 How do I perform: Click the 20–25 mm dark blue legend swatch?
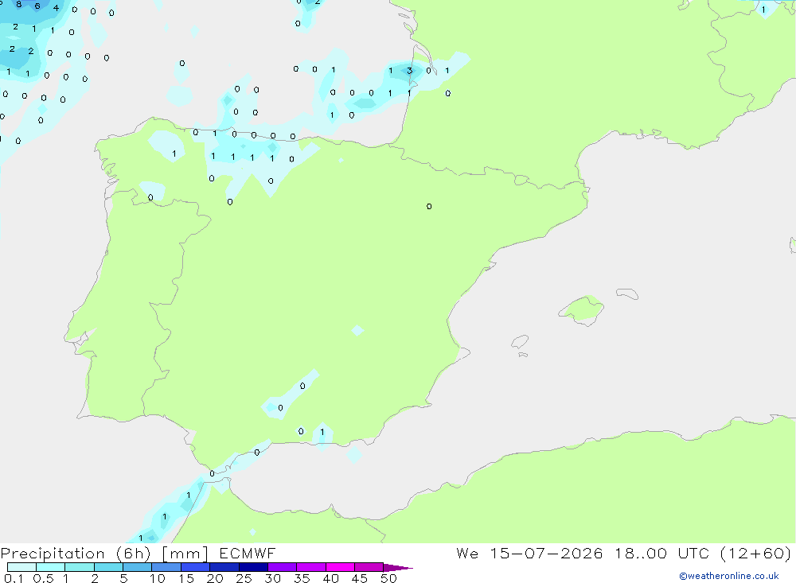pyautogui.click(x=224, y=567)
